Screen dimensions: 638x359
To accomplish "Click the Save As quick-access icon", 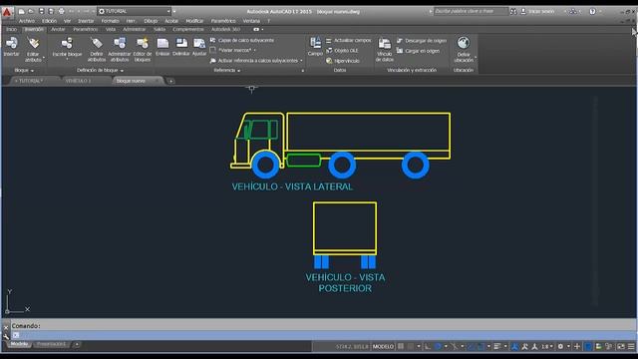I will pos(51,11).
